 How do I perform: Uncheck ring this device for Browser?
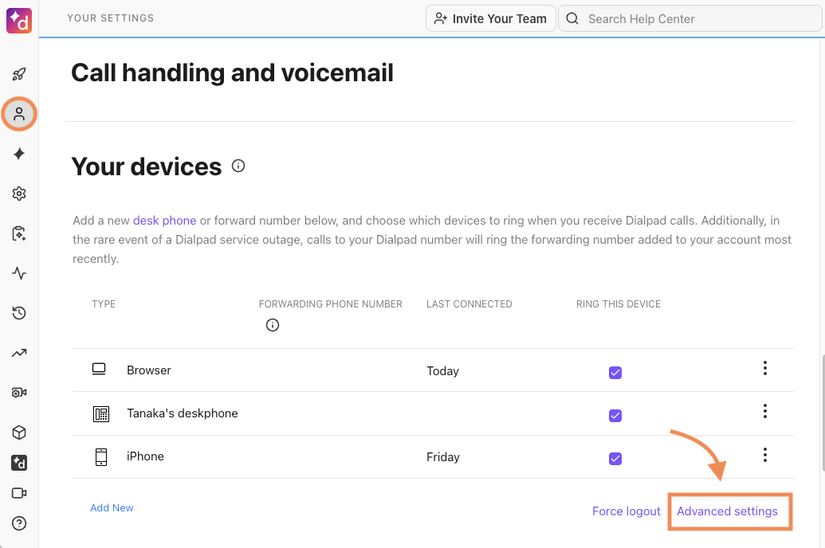pos(615,373)
